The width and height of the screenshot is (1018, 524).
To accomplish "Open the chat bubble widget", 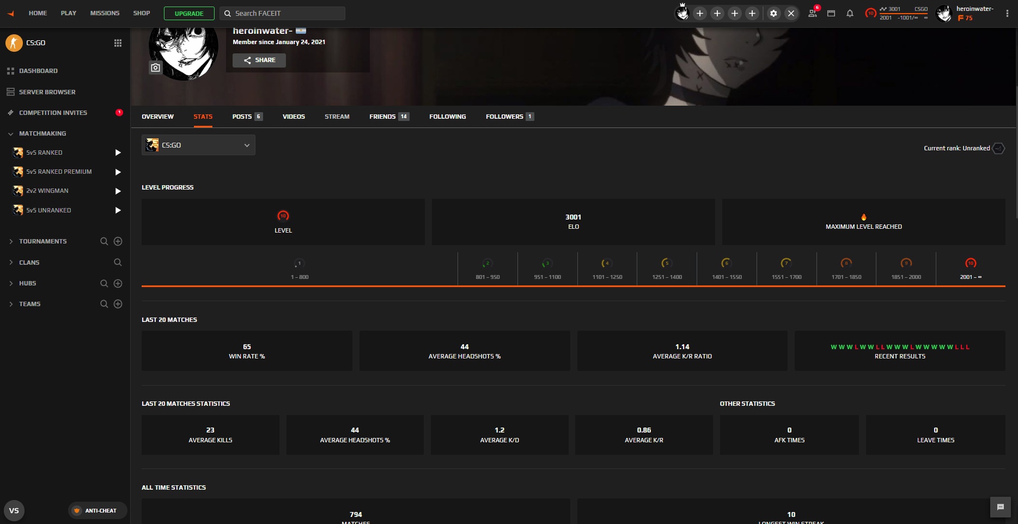I will [x=1000, y=507].
